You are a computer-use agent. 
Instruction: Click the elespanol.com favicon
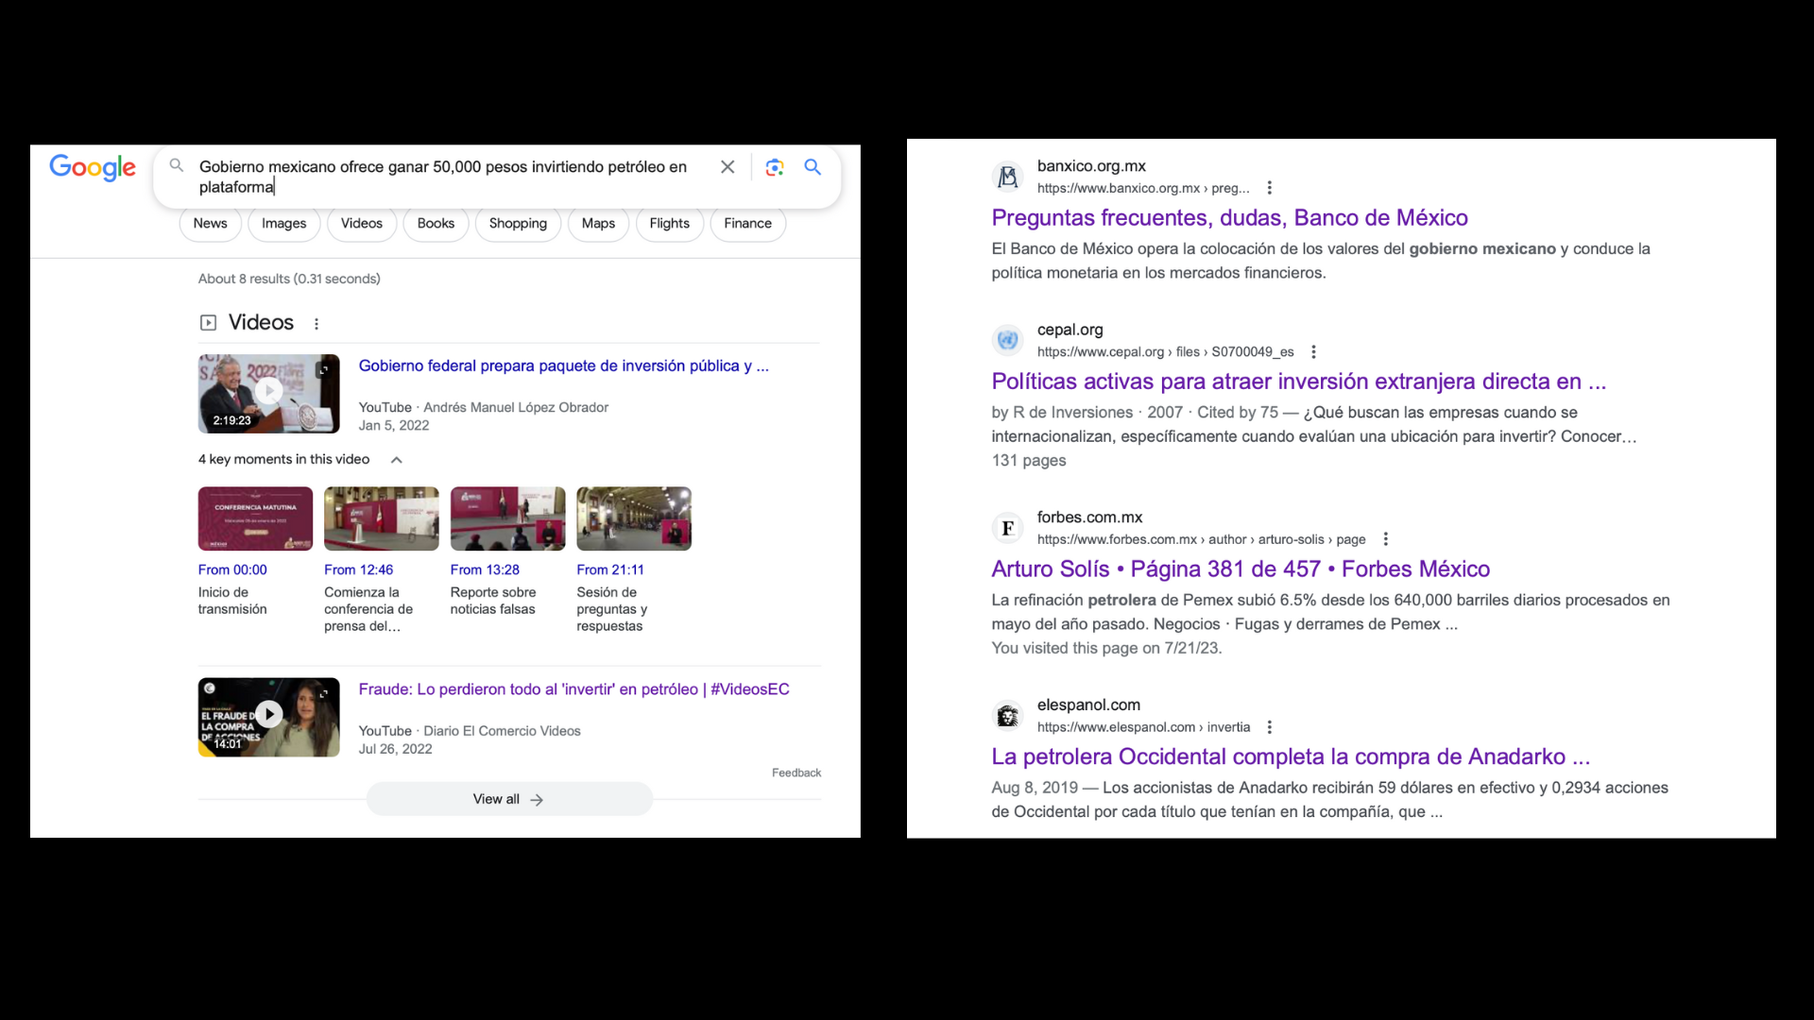pyautogui.click(x=1008, y=716)
